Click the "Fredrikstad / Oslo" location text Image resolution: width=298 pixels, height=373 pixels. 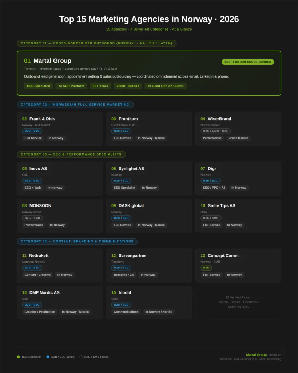pyautogui.click(x=123, y=125)
